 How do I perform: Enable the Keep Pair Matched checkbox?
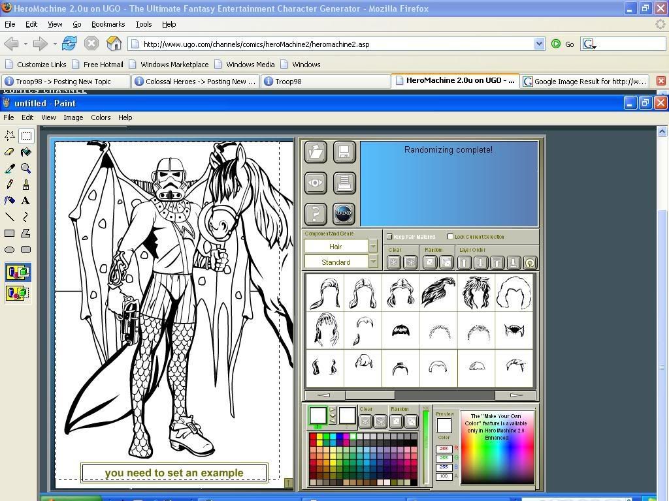(x=389, y=237)
